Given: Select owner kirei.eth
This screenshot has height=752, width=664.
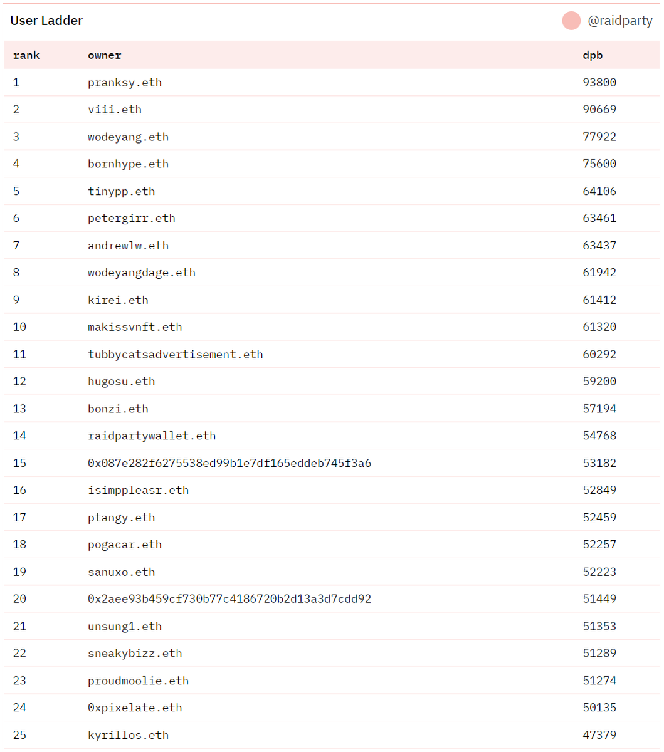Looking at the screenshot, I should point(118,300).
